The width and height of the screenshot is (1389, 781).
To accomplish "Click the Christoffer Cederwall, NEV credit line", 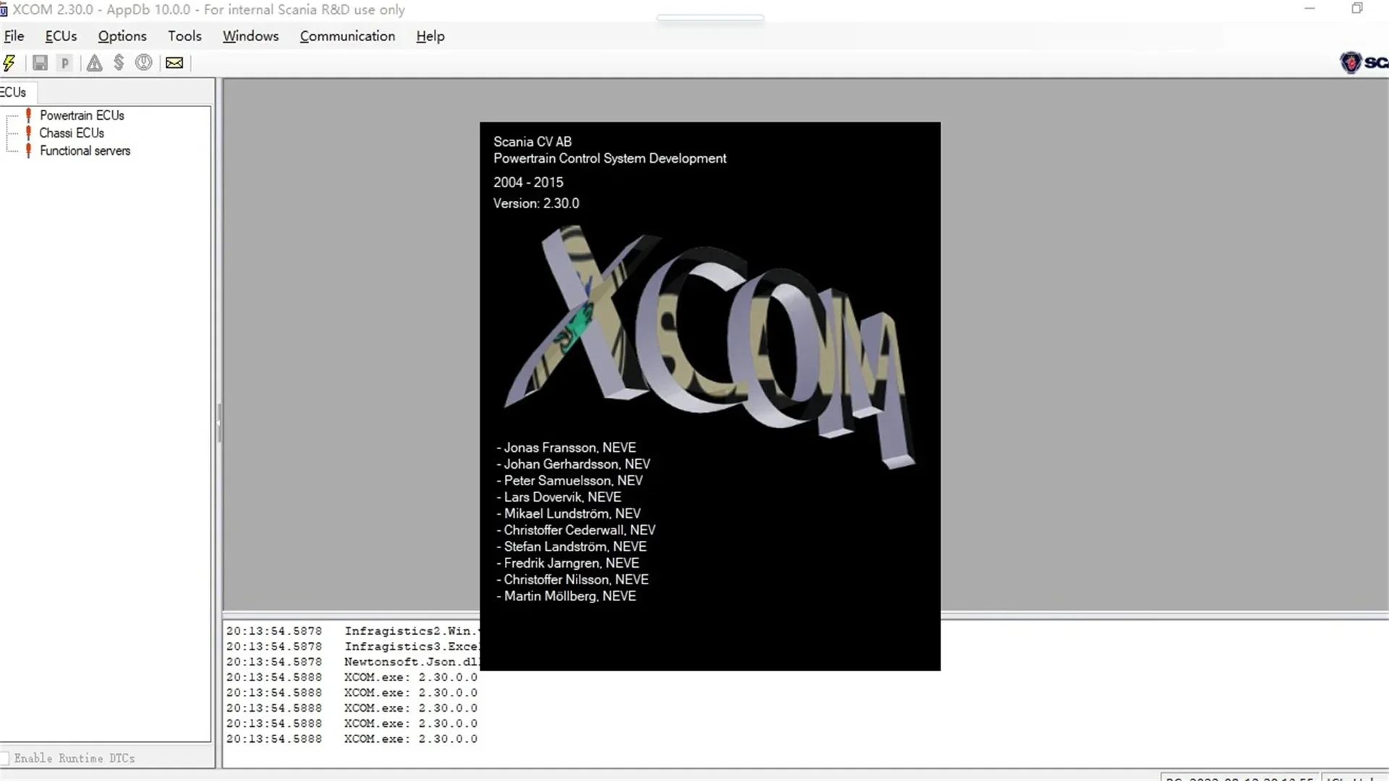I will pos(576,530).
